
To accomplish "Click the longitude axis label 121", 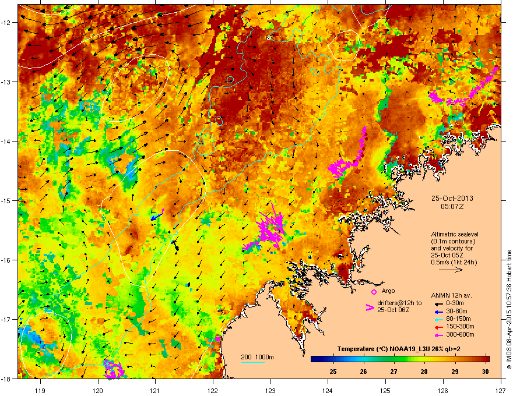I will [x=156, y=390].
